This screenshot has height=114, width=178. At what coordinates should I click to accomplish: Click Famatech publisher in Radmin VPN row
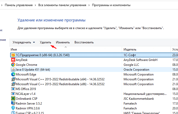click(130, 108)
